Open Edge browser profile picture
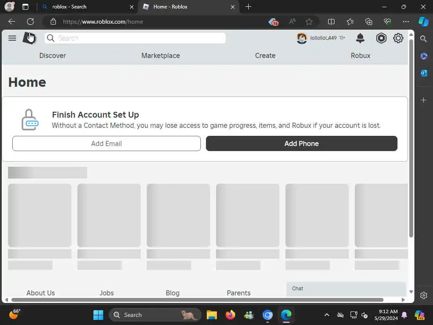Screen dimensions: 433x325 tap(9, 7)
